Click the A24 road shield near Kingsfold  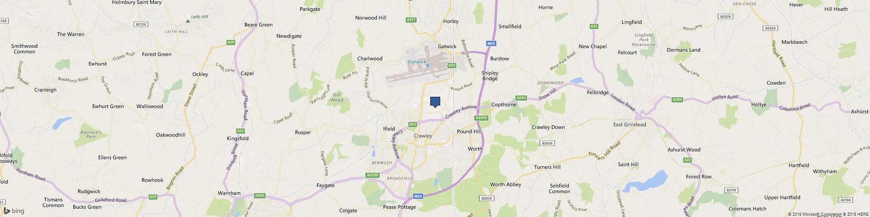(240, 131)
